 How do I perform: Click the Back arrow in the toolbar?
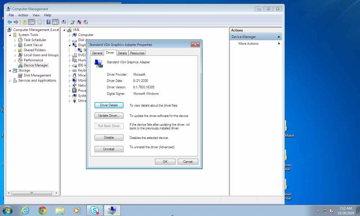click(10, 22)
